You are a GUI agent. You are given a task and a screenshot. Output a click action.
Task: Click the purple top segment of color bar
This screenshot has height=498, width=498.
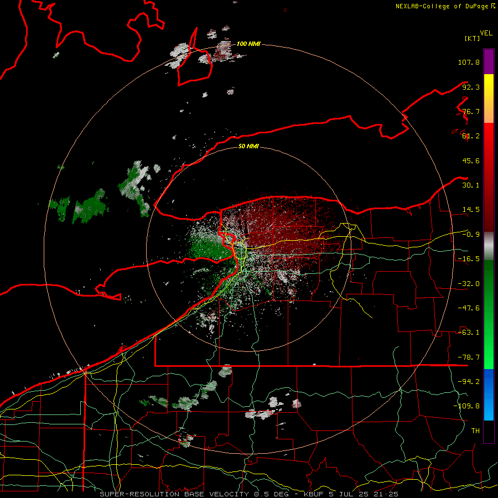coord(489,61)
